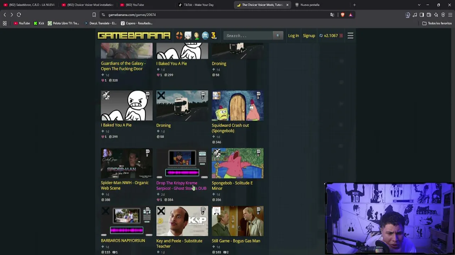Open the white-haired character game icon

(x=188, y=35)
